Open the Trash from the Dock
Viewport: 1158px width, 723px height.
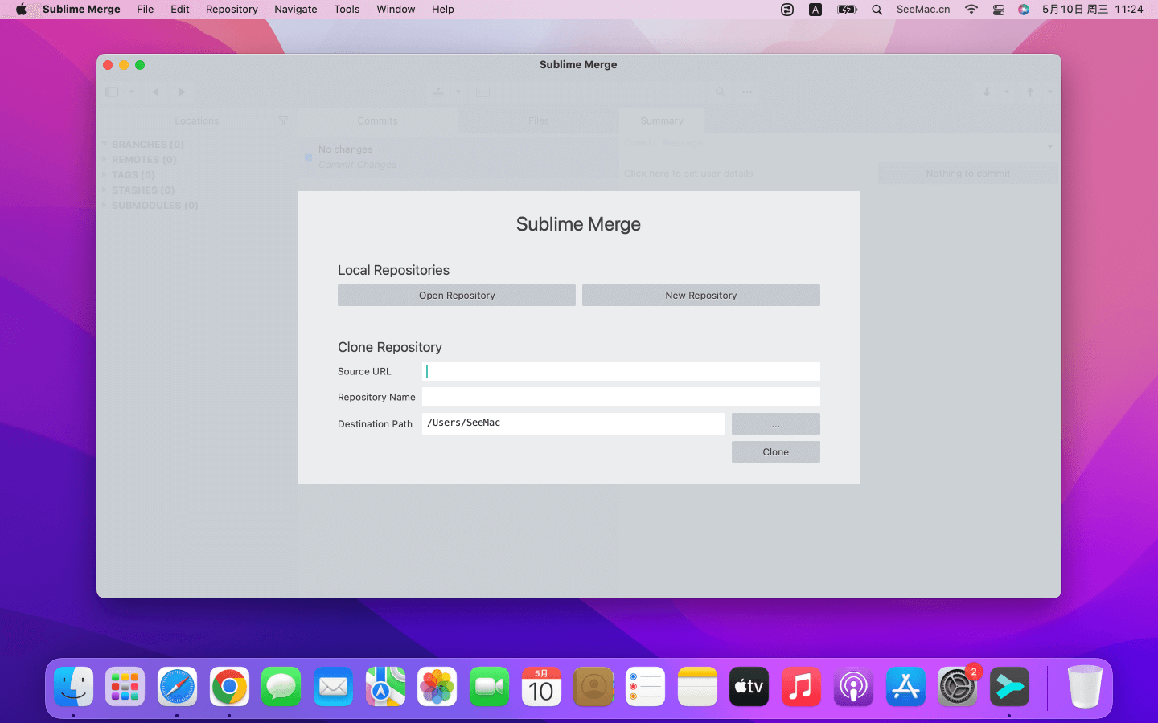1085,687
